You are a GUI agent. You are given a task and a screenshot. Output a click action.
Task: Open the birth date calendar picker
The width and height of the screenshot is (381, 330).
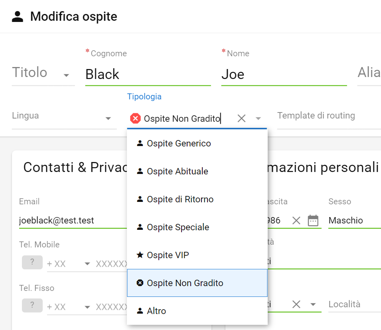(313, 220)
